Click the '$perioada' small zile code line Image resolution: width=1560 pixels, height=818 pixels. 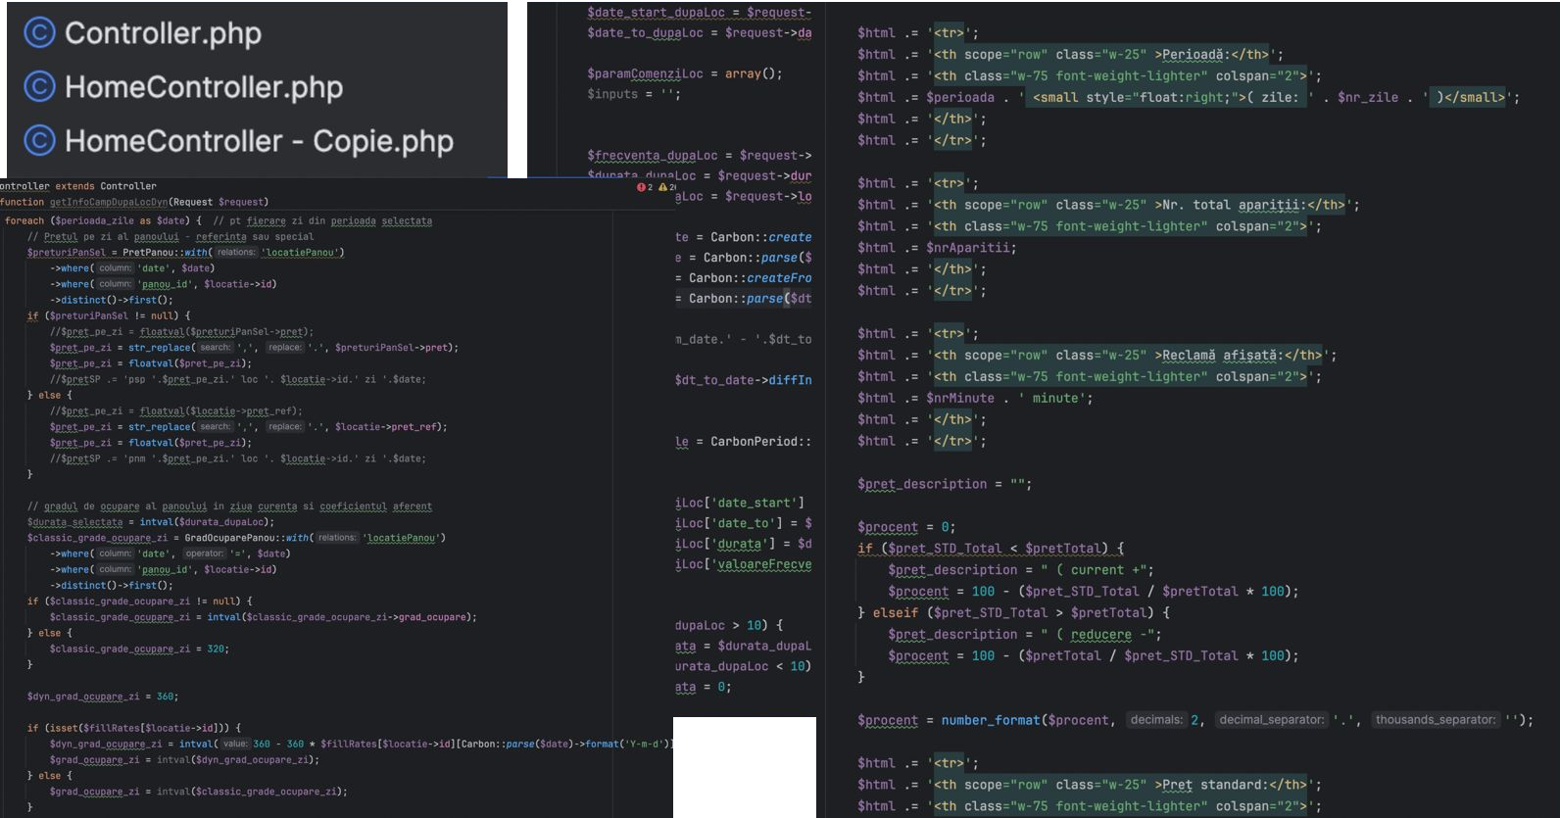tap(1189, 98)
